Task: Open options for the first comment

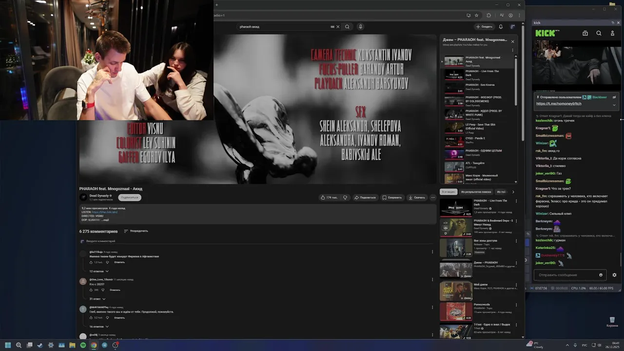Action: (432, 252)
